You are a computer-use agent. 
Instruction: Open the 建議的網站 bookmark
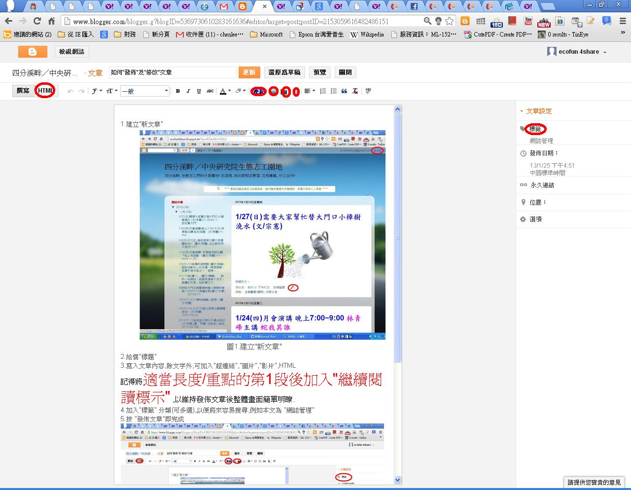click(28, 35)
